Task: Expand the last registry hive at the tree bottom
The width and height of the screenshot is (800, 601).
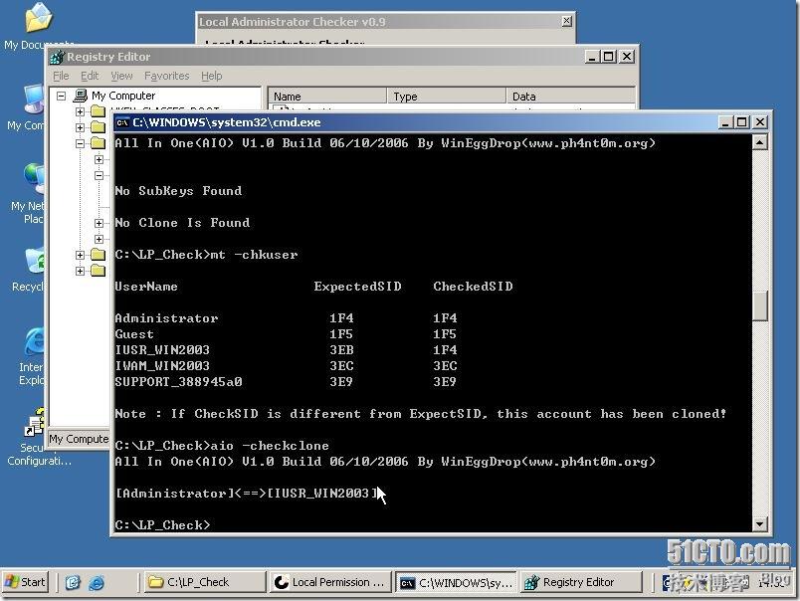Action: pos(81,271)
